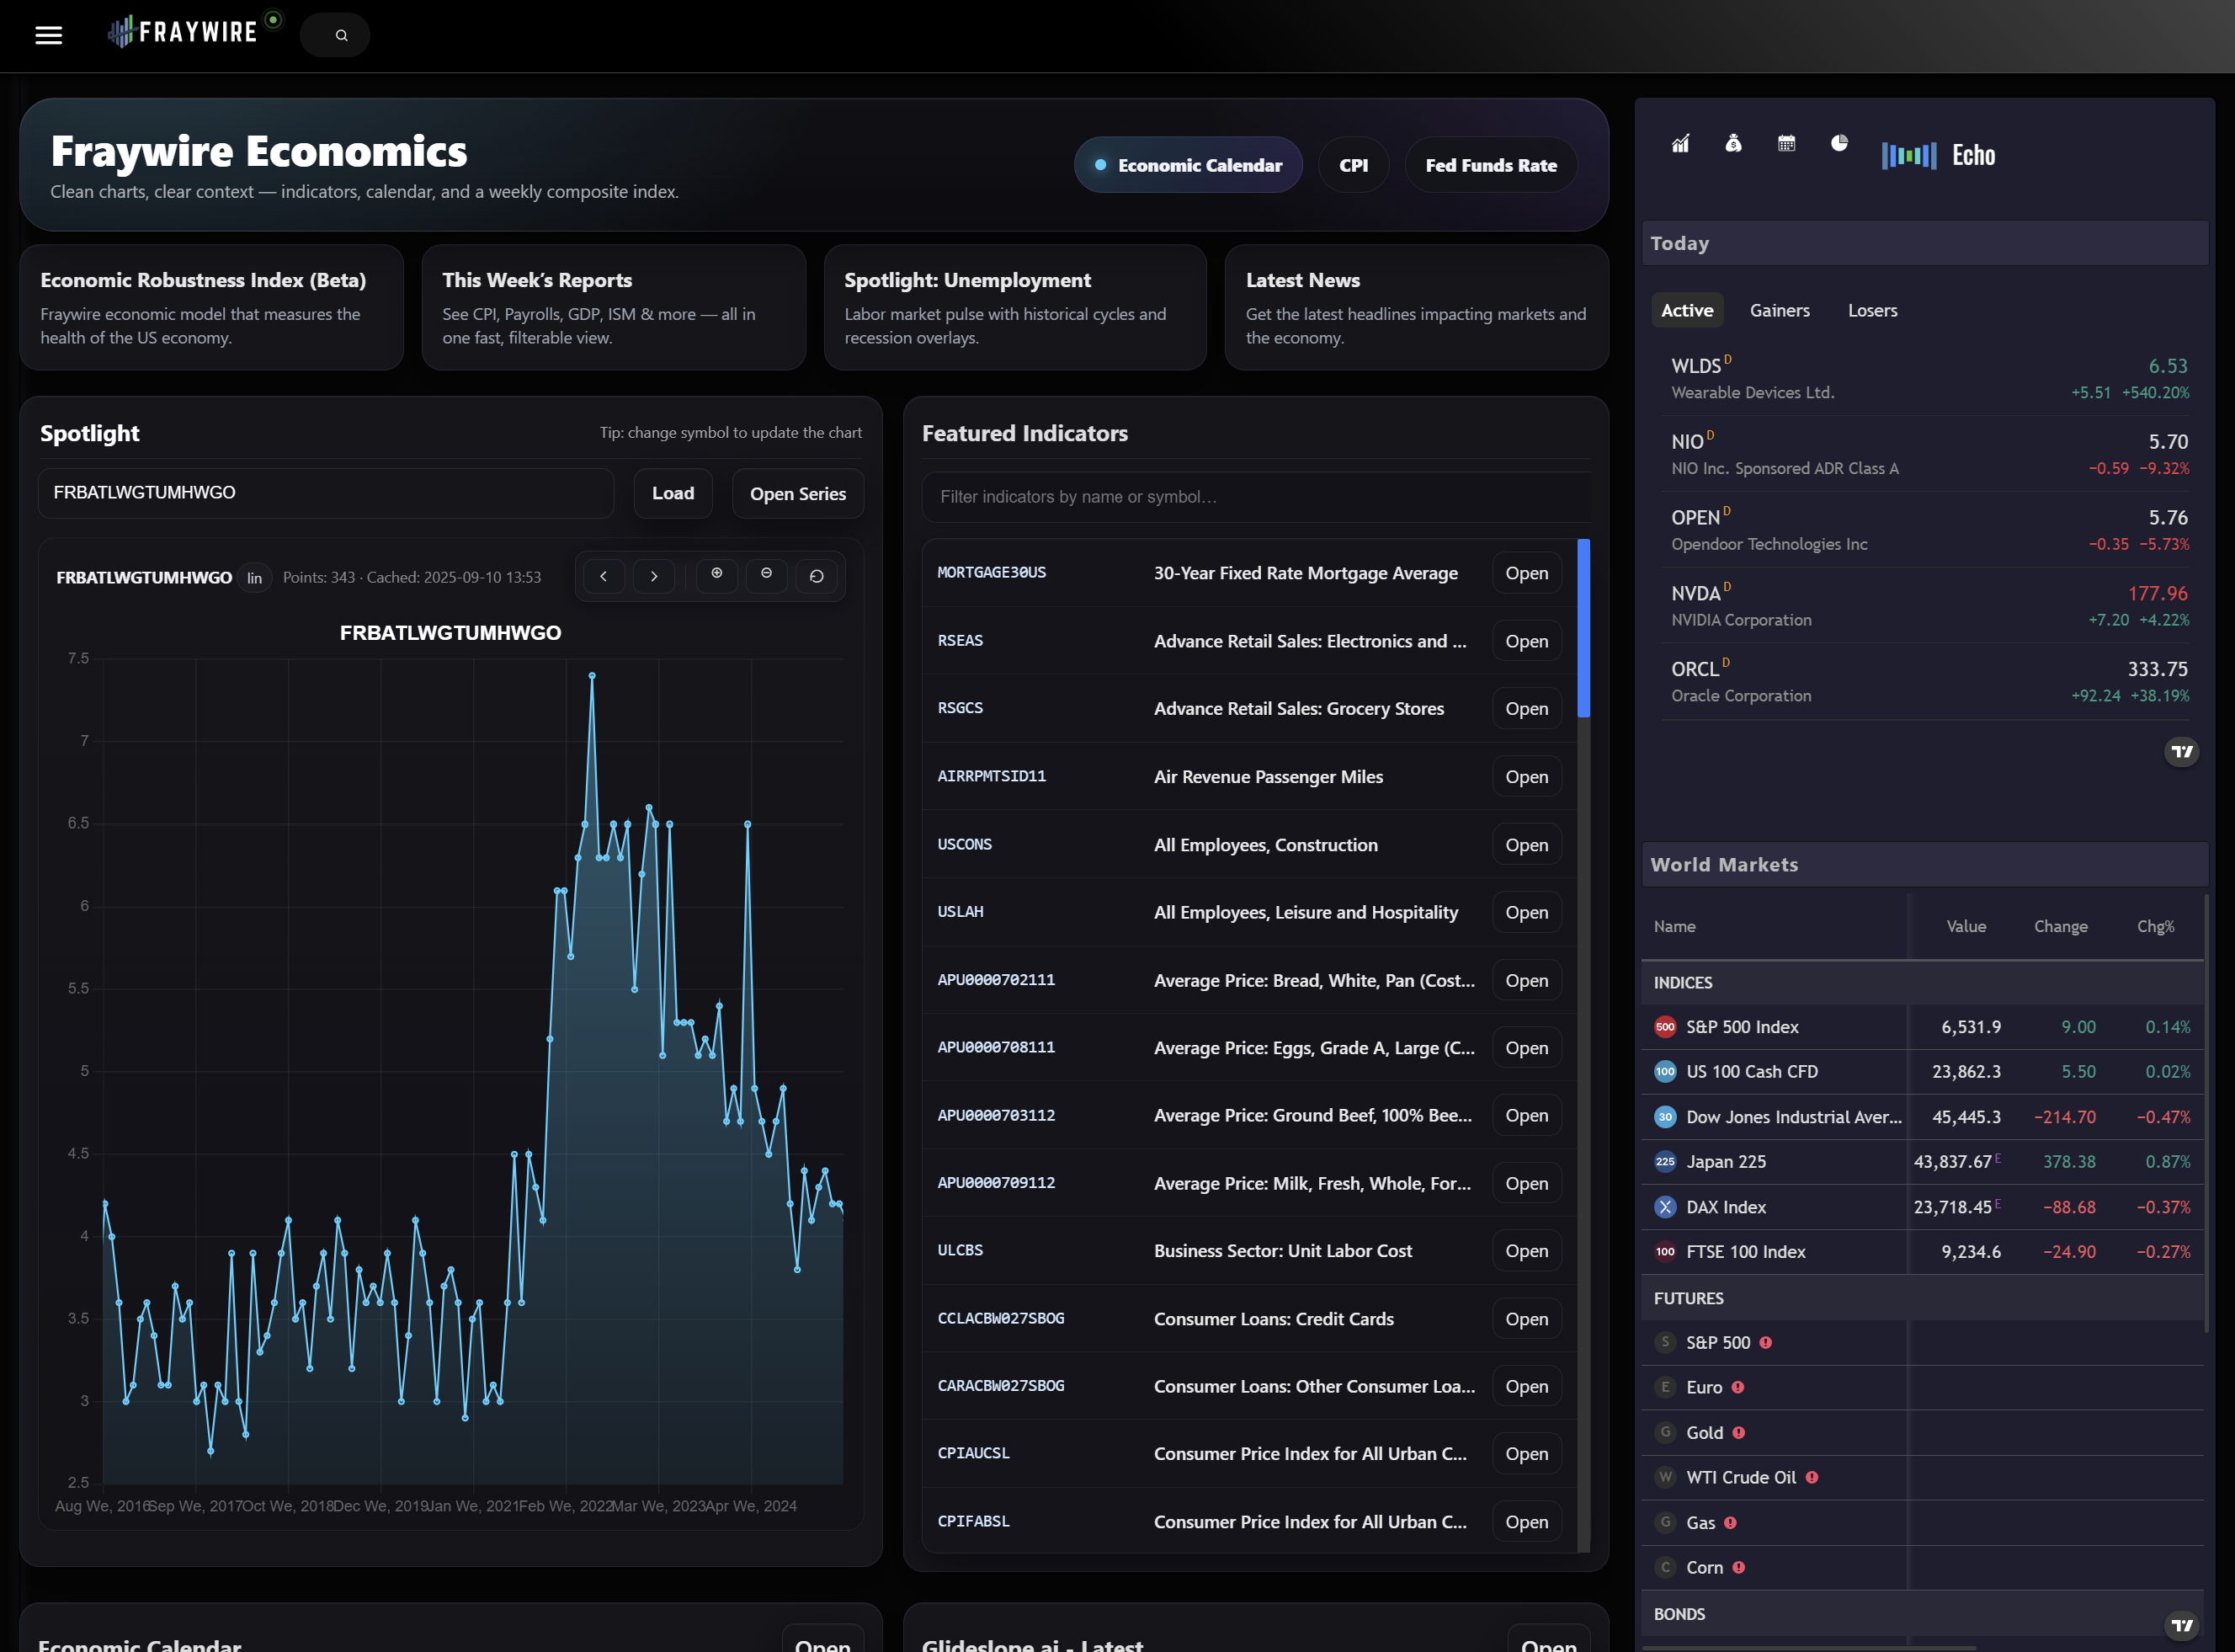Collapse the FUTURES section header

coord(1922,1299)
